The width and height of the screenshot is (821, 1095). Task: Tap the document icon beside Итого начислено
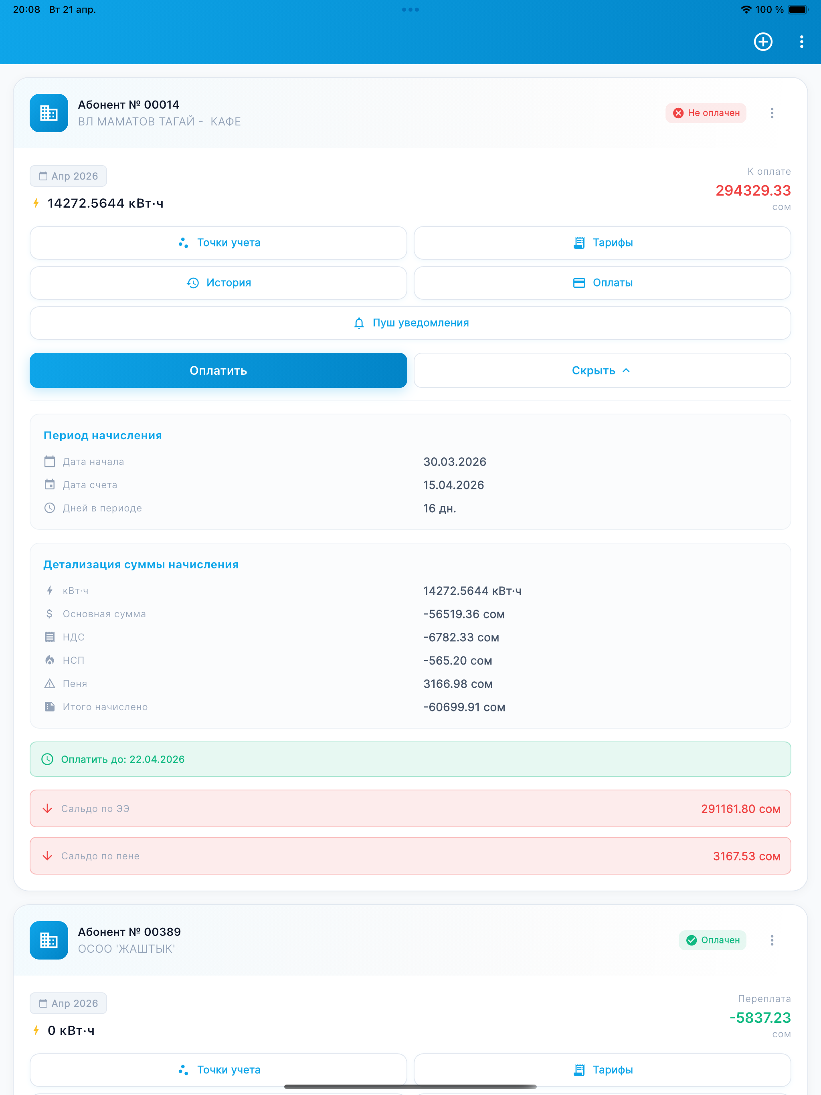(50, 707)
